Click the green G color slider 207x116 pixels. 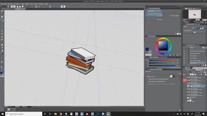point(162,63)
